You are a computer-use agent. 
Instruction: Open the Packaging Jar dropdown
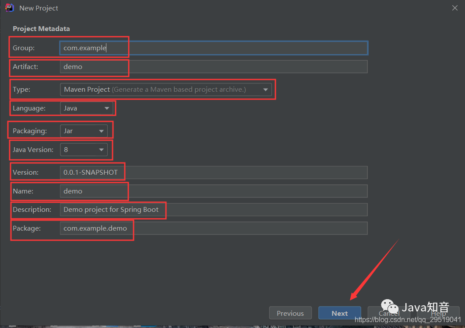84,131
